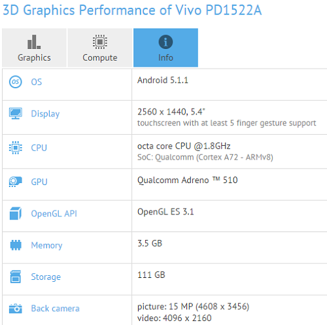The height and width of the screenshot is (325, 327).
Task: Click the octa core CPU value
Action: (184, 146)
